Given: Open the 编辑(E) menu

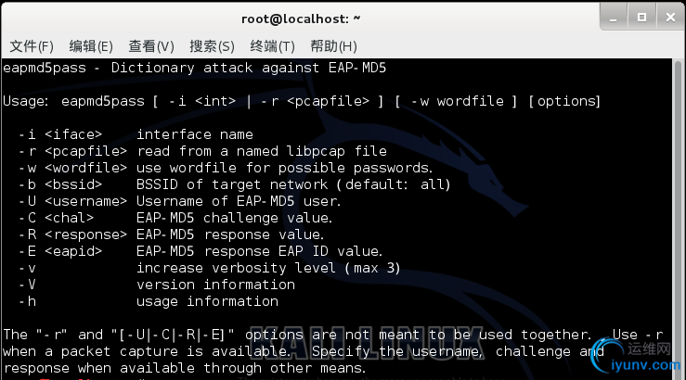Looking at the screenshot, I should coord(91,46).
